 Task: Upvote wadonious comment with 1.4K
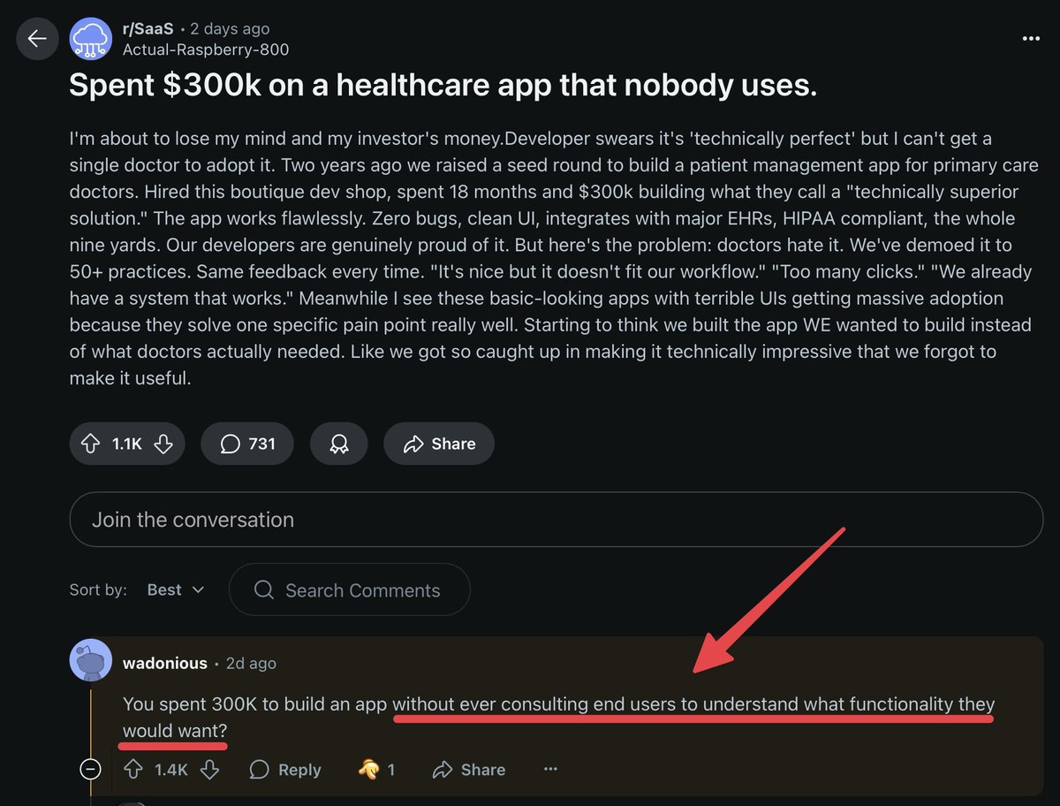pos(133,770)
